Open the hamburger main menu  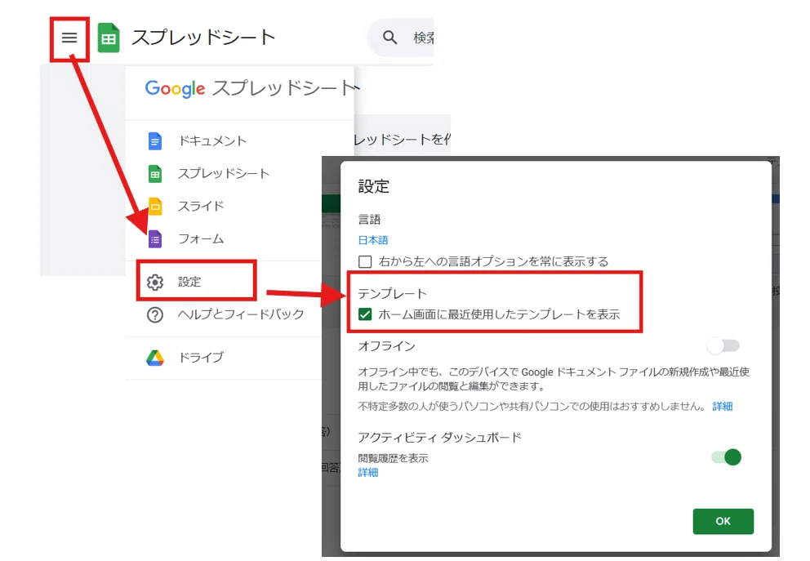(x=69, y=38)
